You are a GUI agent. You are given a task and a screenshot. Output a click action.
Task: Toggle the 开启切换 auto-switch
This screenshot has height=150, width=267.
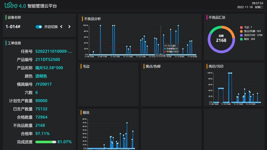pos(39,27)
